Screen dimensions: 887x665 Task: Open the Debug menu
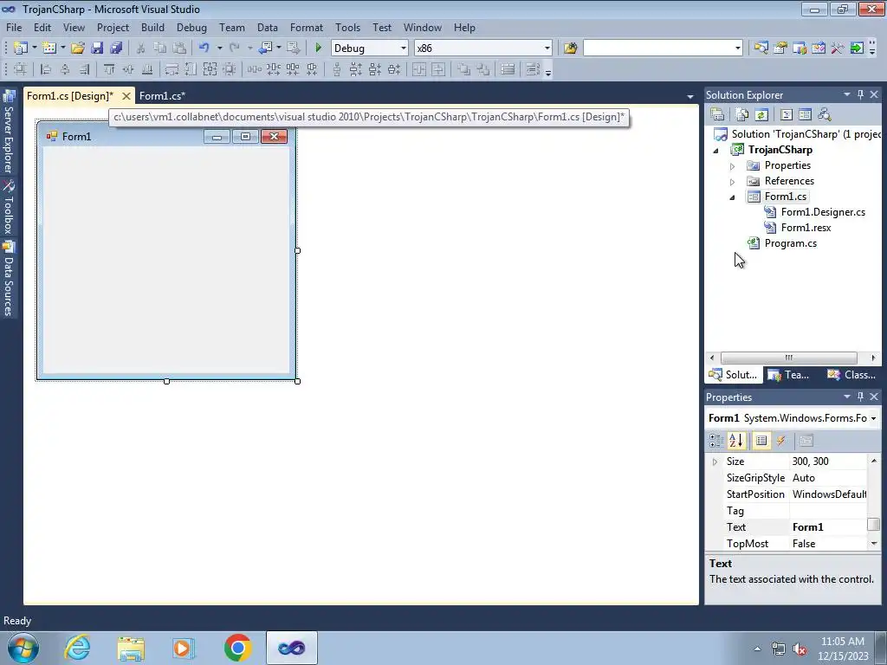click(x=191, y=27)
